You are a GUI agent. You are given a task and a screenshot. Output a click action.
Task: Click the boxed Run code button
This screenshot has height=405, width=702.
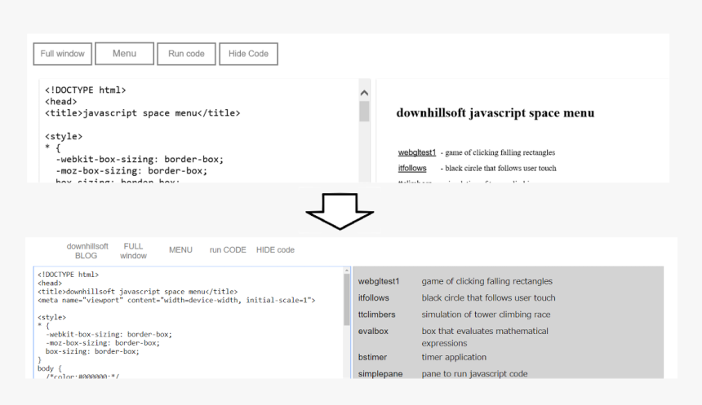tap(186, 54)
